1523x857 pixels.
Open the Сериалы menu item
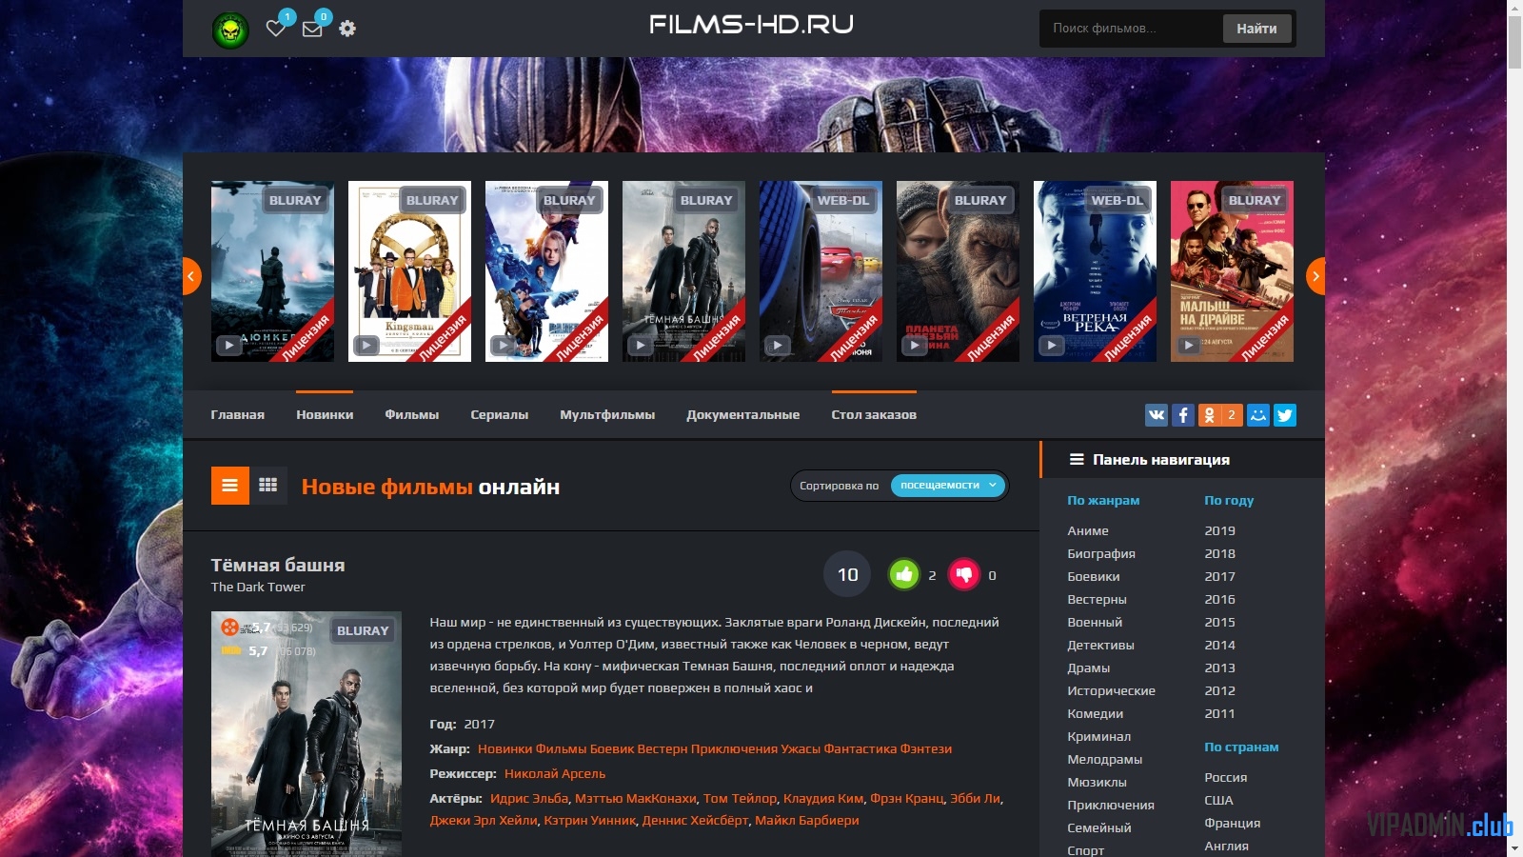click(x=500, y=415)
